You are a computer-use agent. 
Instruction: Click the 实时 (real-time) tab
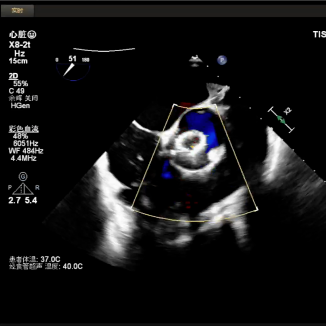(x=17, y=11)
